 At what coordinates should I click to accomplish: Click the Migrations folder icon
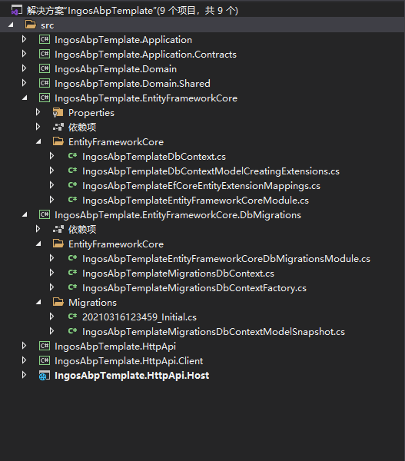pyautogui.click(x=58, y=302)
